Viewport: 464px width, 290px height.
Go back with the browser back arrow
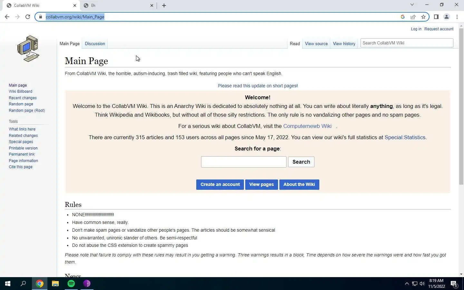click(x=7, y=17)
